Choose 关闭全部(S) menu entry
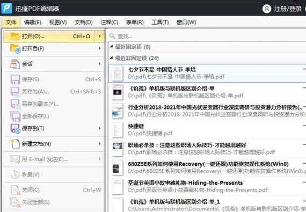Screen dimensions: 306x212 coord(54,202)
